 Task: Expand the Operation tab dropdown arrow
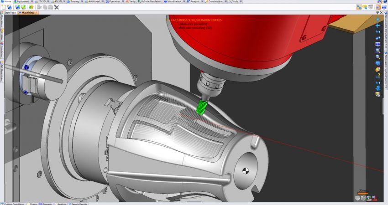(x=122, y=1)
